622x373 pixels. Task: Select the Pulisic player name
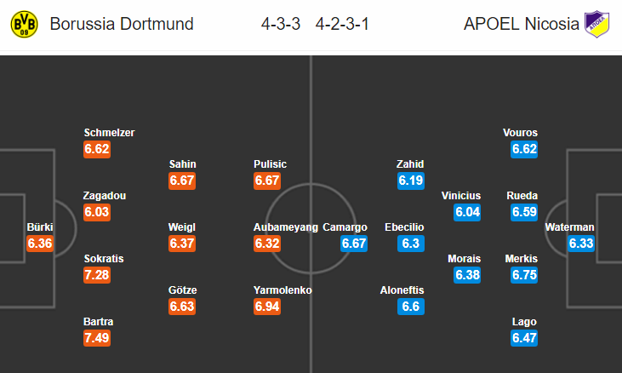coord(270,164)
